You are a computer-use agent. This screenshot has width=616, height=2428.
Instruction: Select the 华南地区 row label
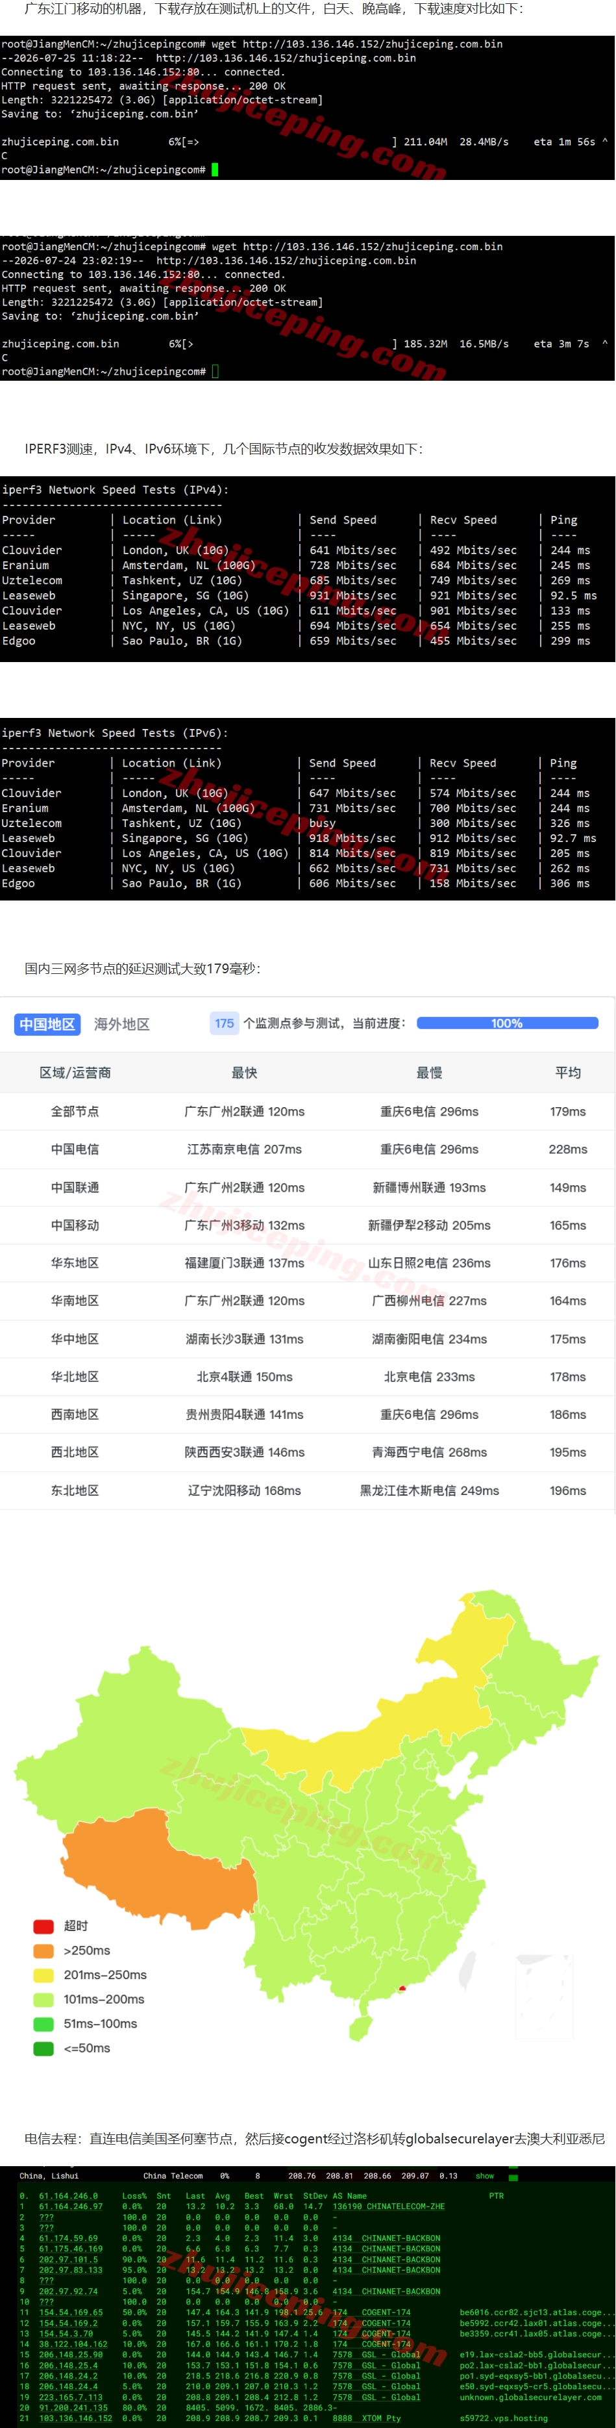pyautogui.click(x=75, y=1301)
